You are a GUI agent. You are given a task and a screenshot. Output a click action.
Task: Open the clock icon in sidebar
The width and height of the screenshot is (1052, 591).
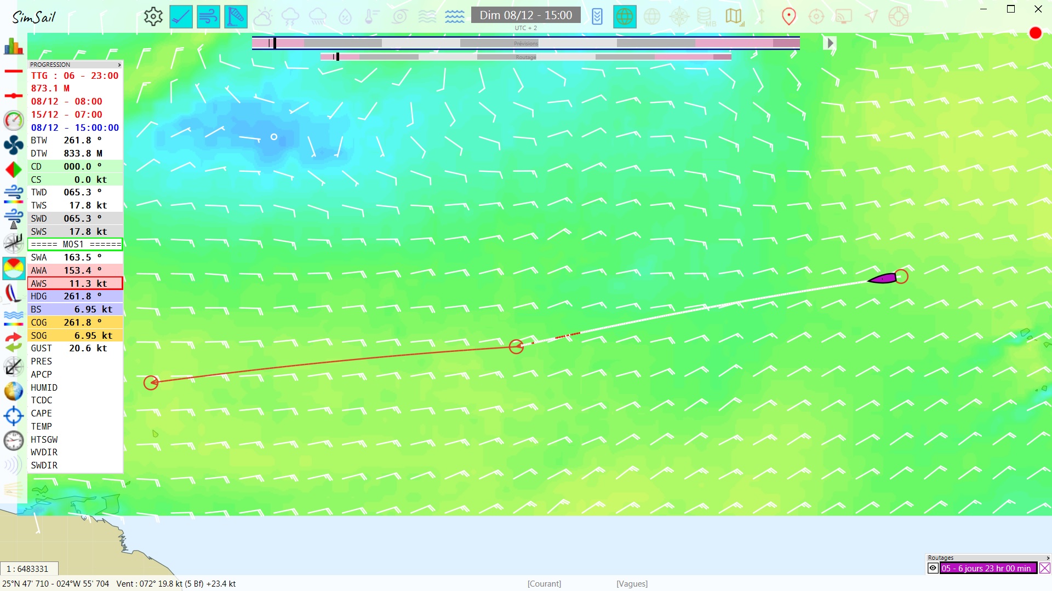(x=13, y=440)
